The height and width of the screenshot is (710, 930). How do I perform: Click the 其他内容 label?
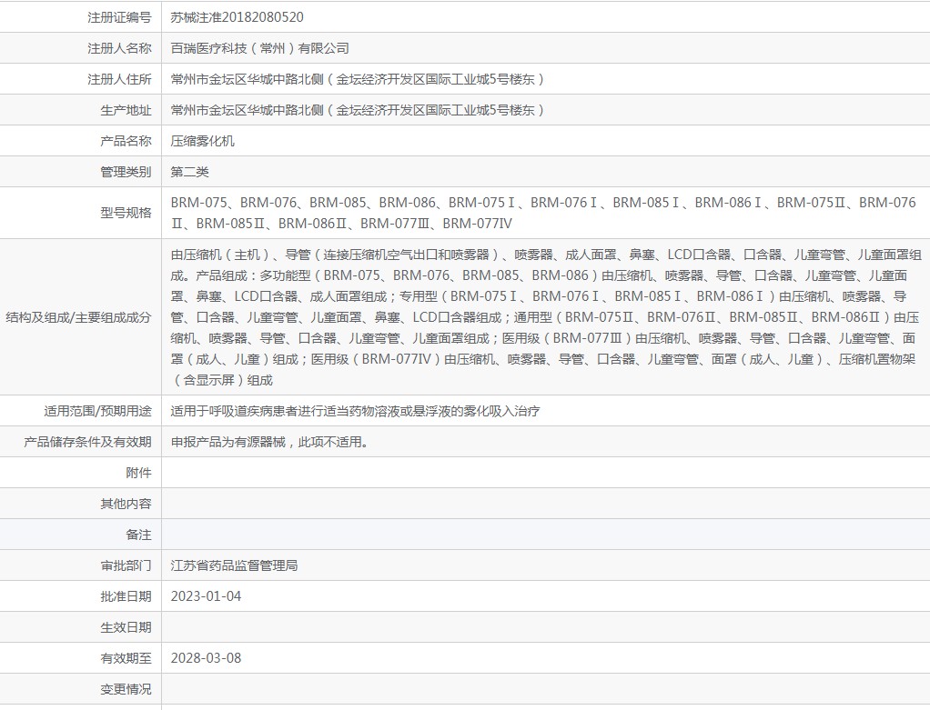126,503
